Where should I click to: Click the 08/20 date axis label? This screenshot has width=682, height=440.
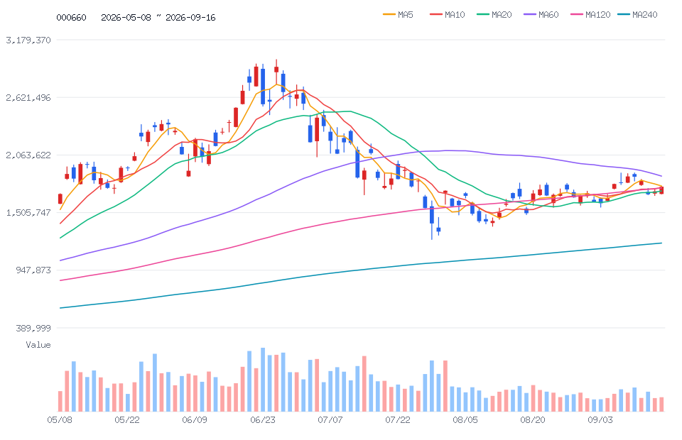click(533, 420)
